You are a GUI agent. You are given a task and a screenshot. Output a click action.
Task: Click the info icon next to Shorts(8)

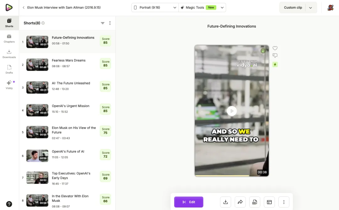(43, 23)
